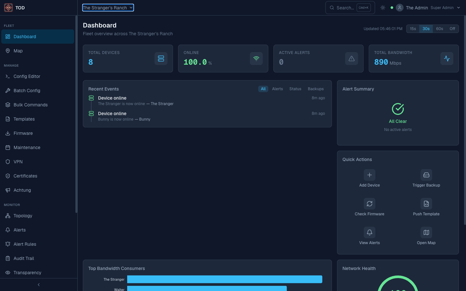
Task: Click the Check Firmware refresh icon
Action: [369, 204]
